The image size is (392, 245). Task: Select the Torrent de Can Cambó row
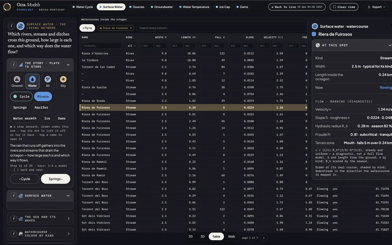(193, 67)
